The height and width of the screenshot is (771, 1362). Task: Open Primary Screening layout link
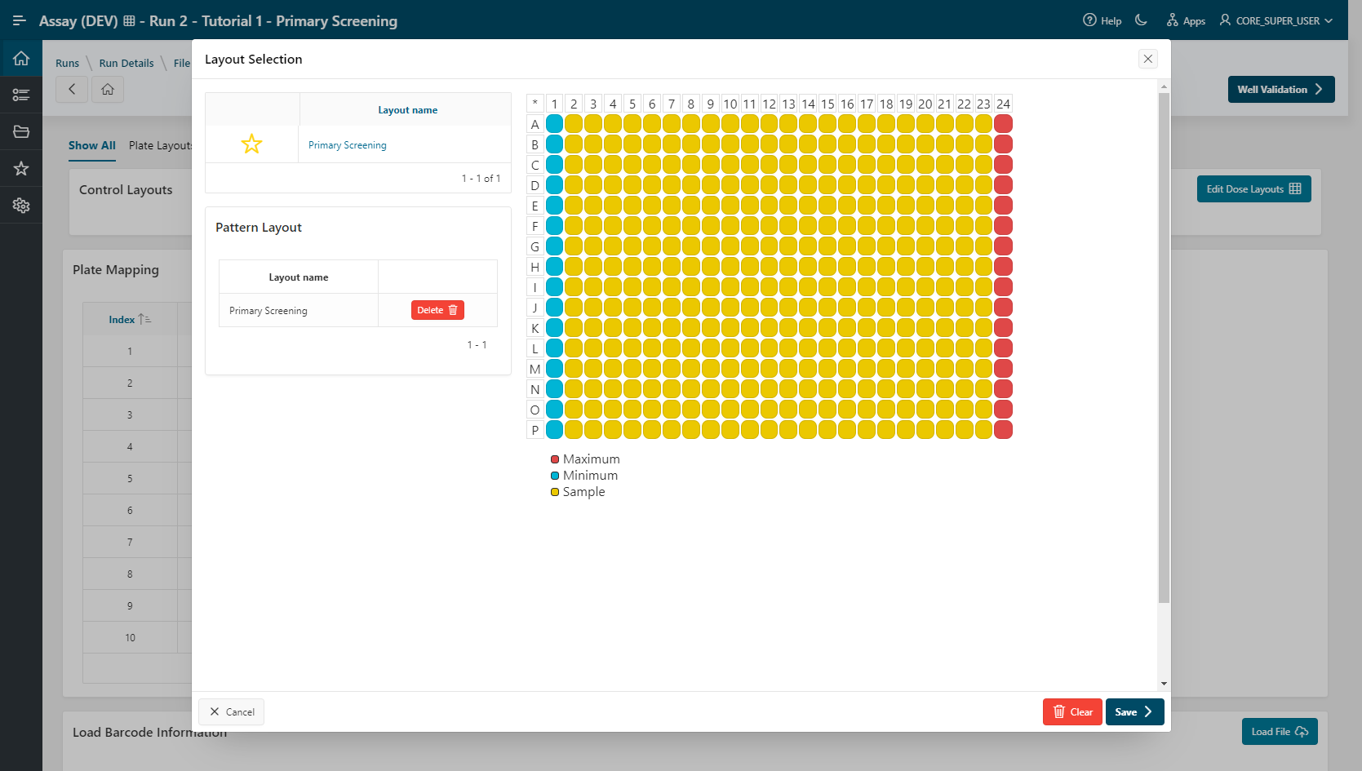coord(348,145)
